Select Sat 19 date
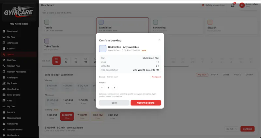Viewport: 261px width, 138px height. click(x=85, y=60)
